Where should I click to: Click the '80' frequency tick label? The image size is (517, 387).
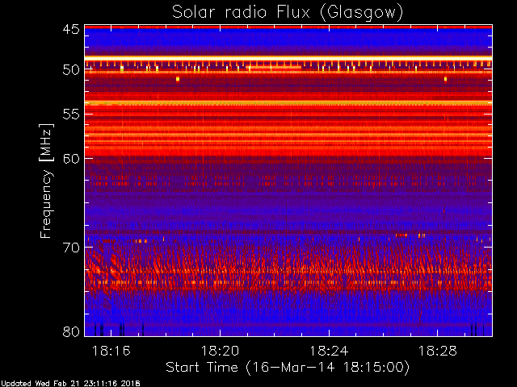click(x=71, y=331)
